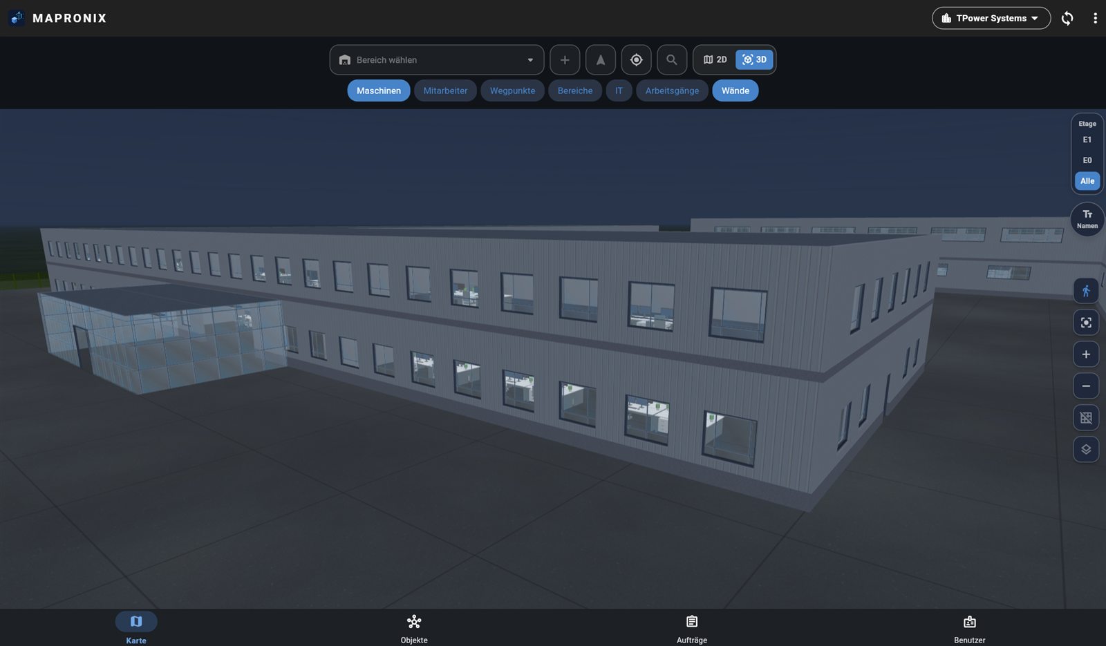Select floor E1

[x=1087, y=140]
